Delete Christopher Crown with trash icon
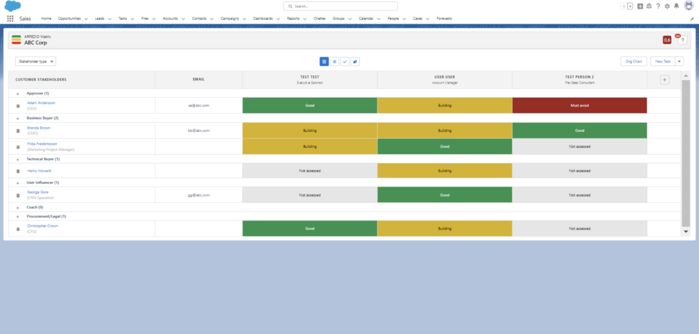This screenshot has width=699, height=334. pyautogui.click(x=18, y=229)
